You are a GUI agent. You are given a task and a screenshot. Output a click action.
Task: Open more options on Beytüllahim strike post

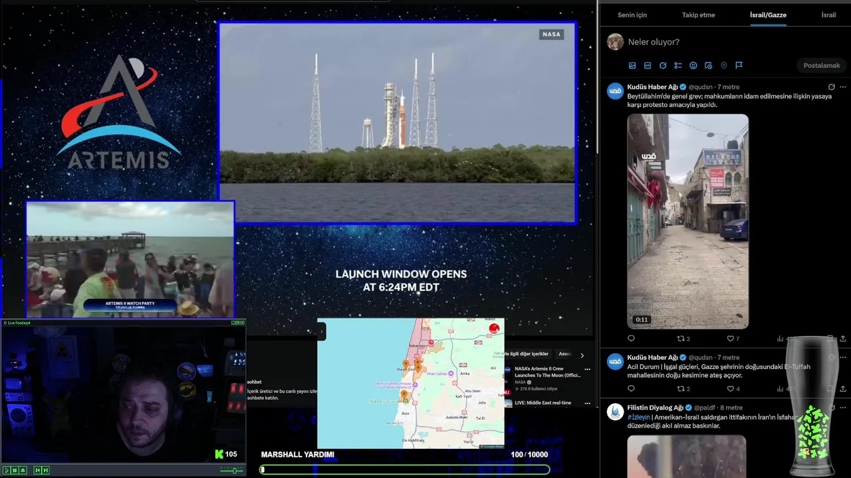(x=843, y=87)
